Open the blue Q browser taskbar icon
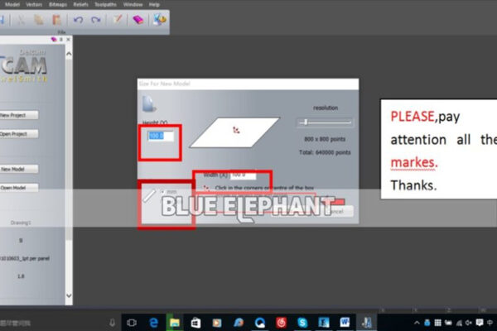 point(260,323)
